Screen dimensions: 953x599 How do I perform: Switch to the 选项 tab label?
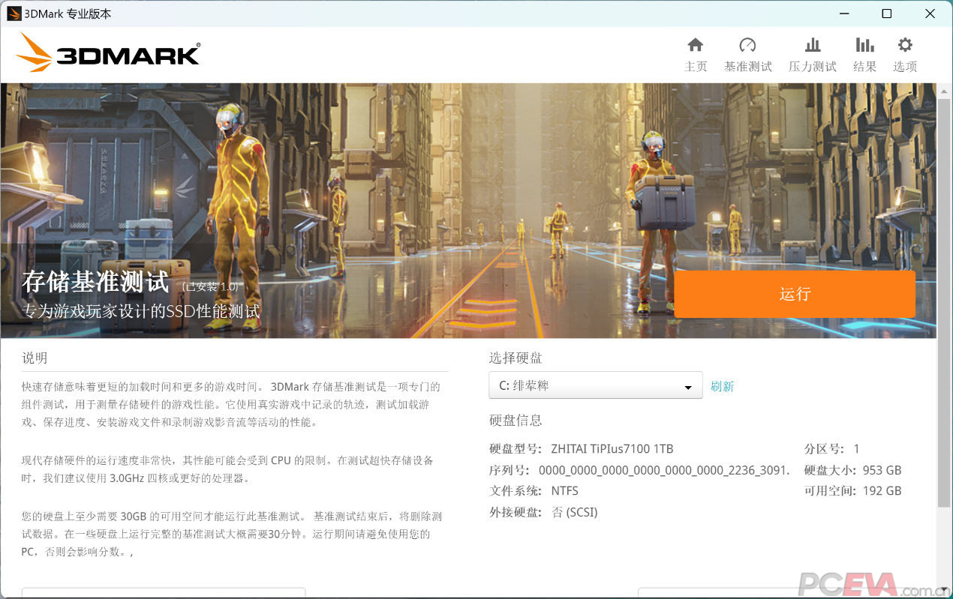(905, 67)
